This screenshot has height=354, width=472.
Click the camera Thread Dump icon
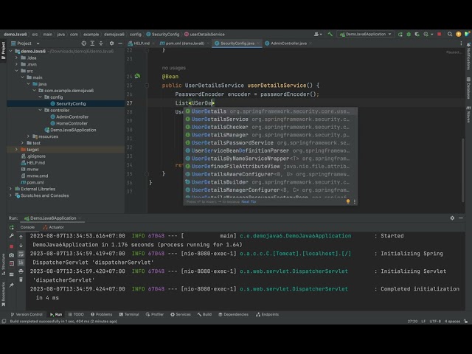point(12,255)
